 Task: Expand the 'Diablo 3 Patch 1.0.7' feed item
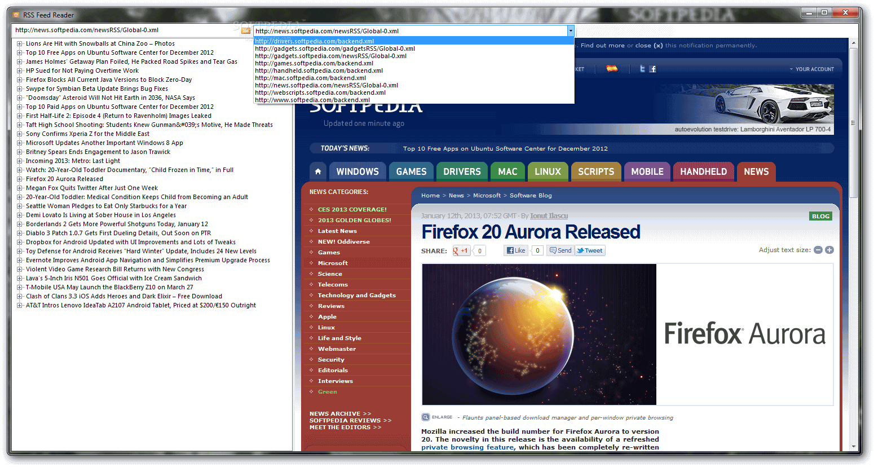(20, 233)
